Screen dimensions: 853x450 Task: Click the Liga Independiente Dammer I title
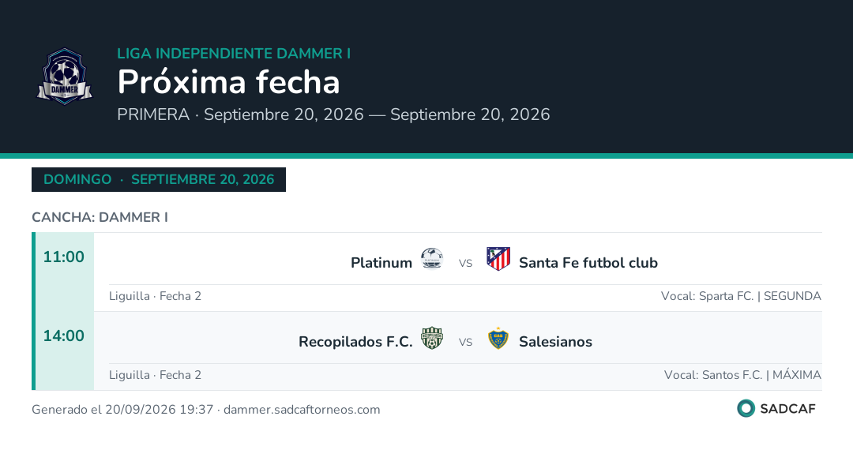click(x=234, y=54)
